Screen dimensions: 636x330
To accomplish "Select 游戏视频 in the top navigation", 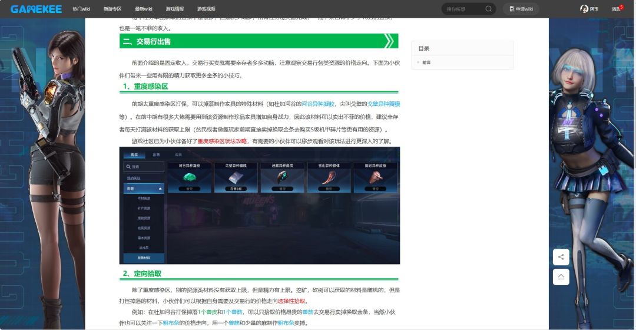I will (x=206, y=9).
